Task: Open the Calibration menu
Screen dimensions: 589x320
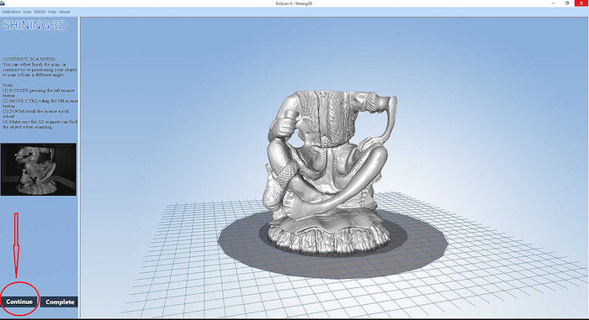Action: point(11,12)
